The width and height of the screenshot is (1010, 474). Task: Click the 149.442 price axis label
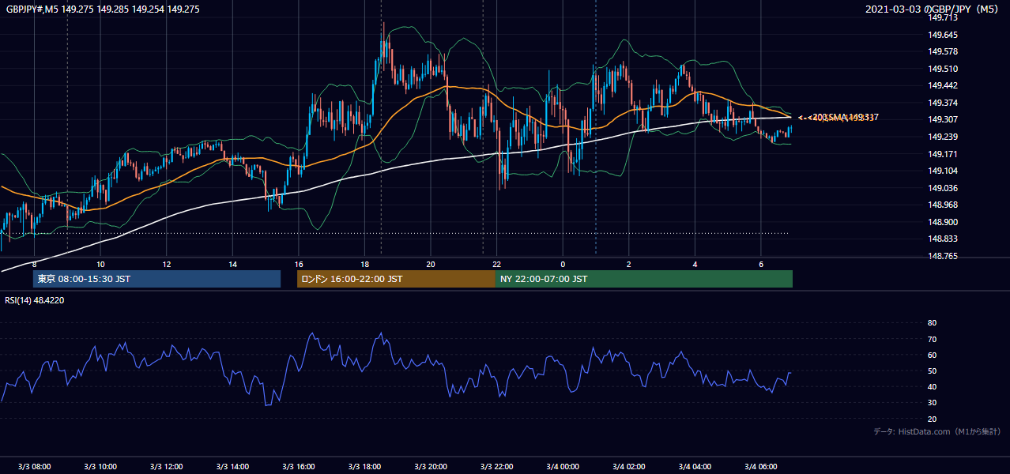[x=943, y=85]
